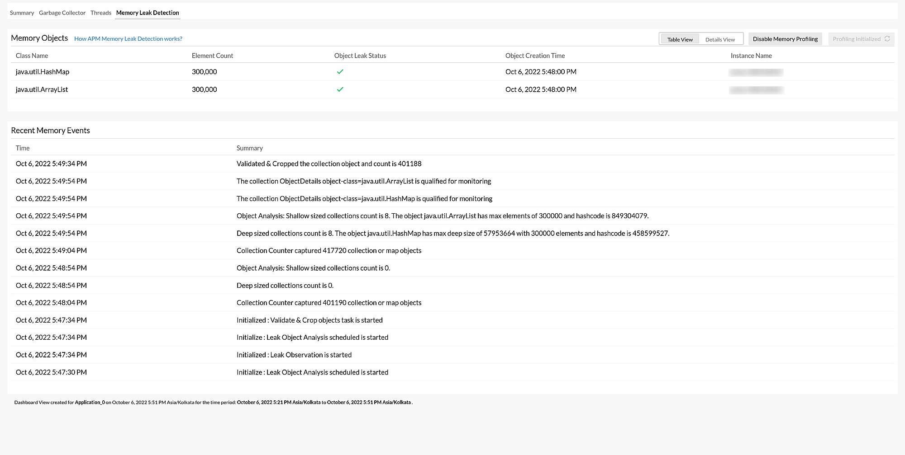Viewport: 905px width, 455px height.
Task: Select the Collection Counter captured 417720 event row
Action: point(329,250)
